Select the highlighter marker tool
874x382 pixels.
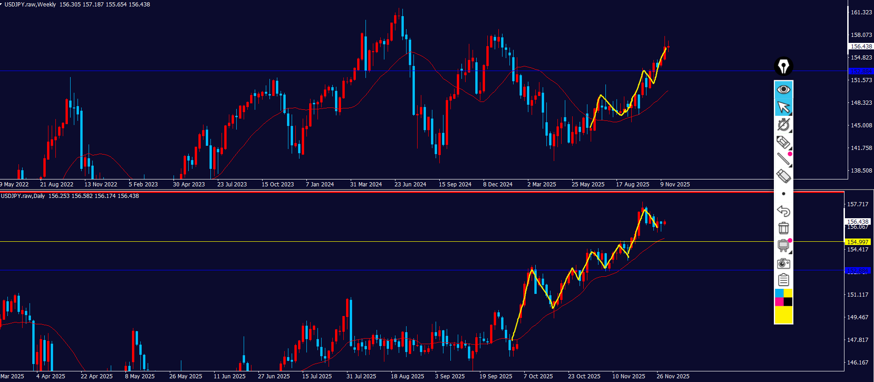pos(783,142)
